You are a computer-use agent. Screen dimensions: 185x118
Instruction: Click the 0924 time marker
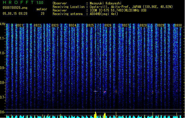tap(73, 25)
